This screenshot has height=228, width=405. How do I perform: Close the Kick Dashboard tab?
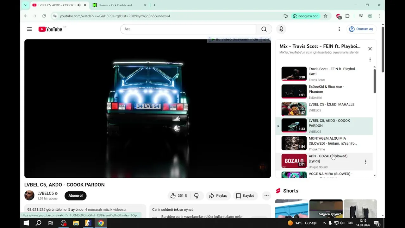(145, 5)
